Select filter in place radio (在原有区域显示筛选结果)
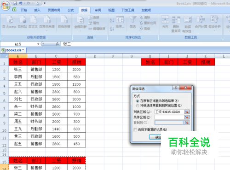Viewport: 230px width, 170px height. 138,101
